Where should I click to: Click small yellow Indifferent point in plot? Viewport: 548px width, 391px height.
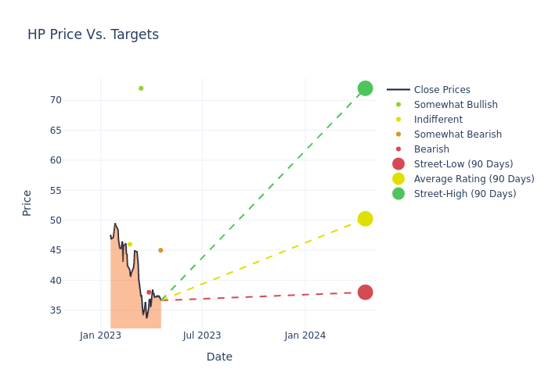pyautogui.click(x=130, y=245)
